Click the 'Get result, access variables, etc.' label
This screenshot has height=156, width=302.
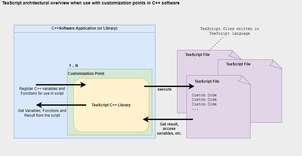pos(169,129)
